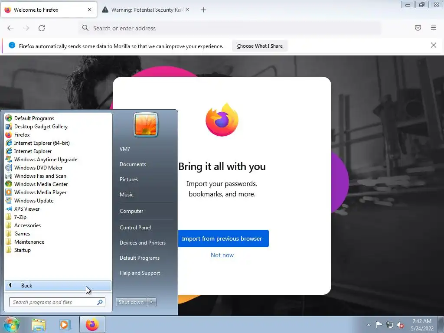Image resolution: width=444 pixels, height=333 pixels.
Task: Reload the current page
Action: 42,28
